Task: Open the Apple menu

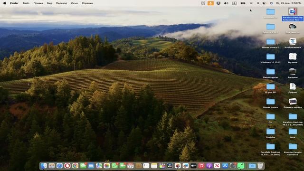Action: coord(5,3)
